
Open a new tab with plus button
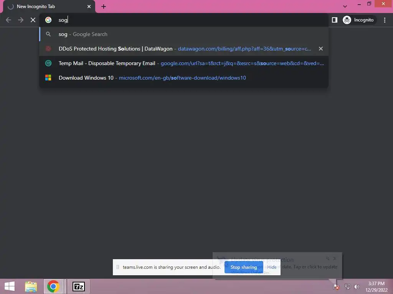click(104, 7)
